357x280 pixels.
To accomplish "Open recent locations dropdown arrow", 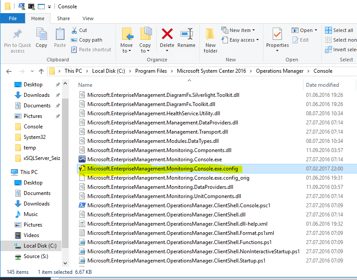I will click(32, 71).
